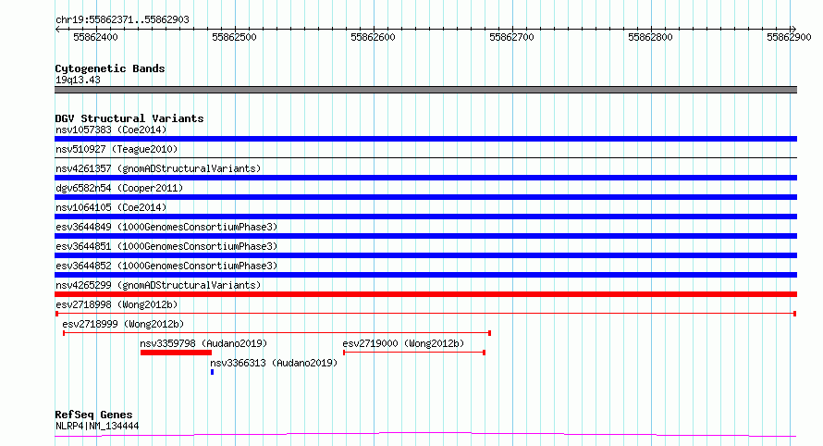This screenshot has height=446, width=823.
Task: Click the 55862800 ruler coordinate
Action: point(650,37)
